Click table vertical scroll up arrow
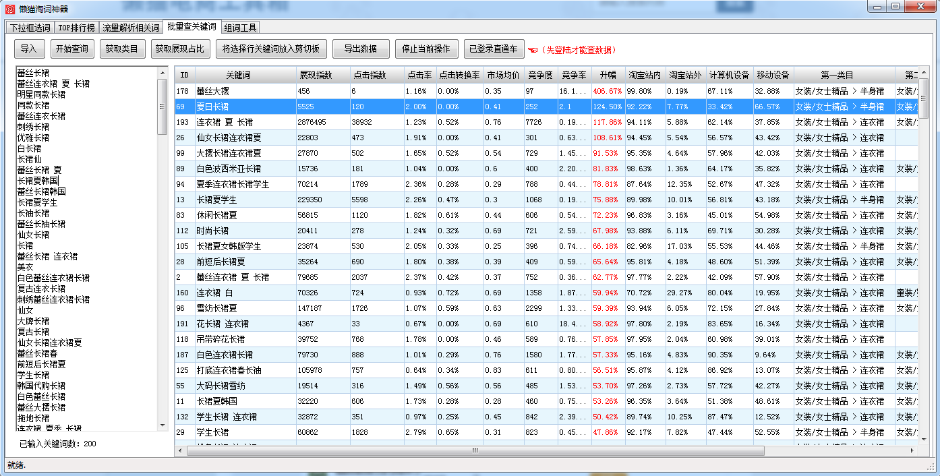 point(923,72)
